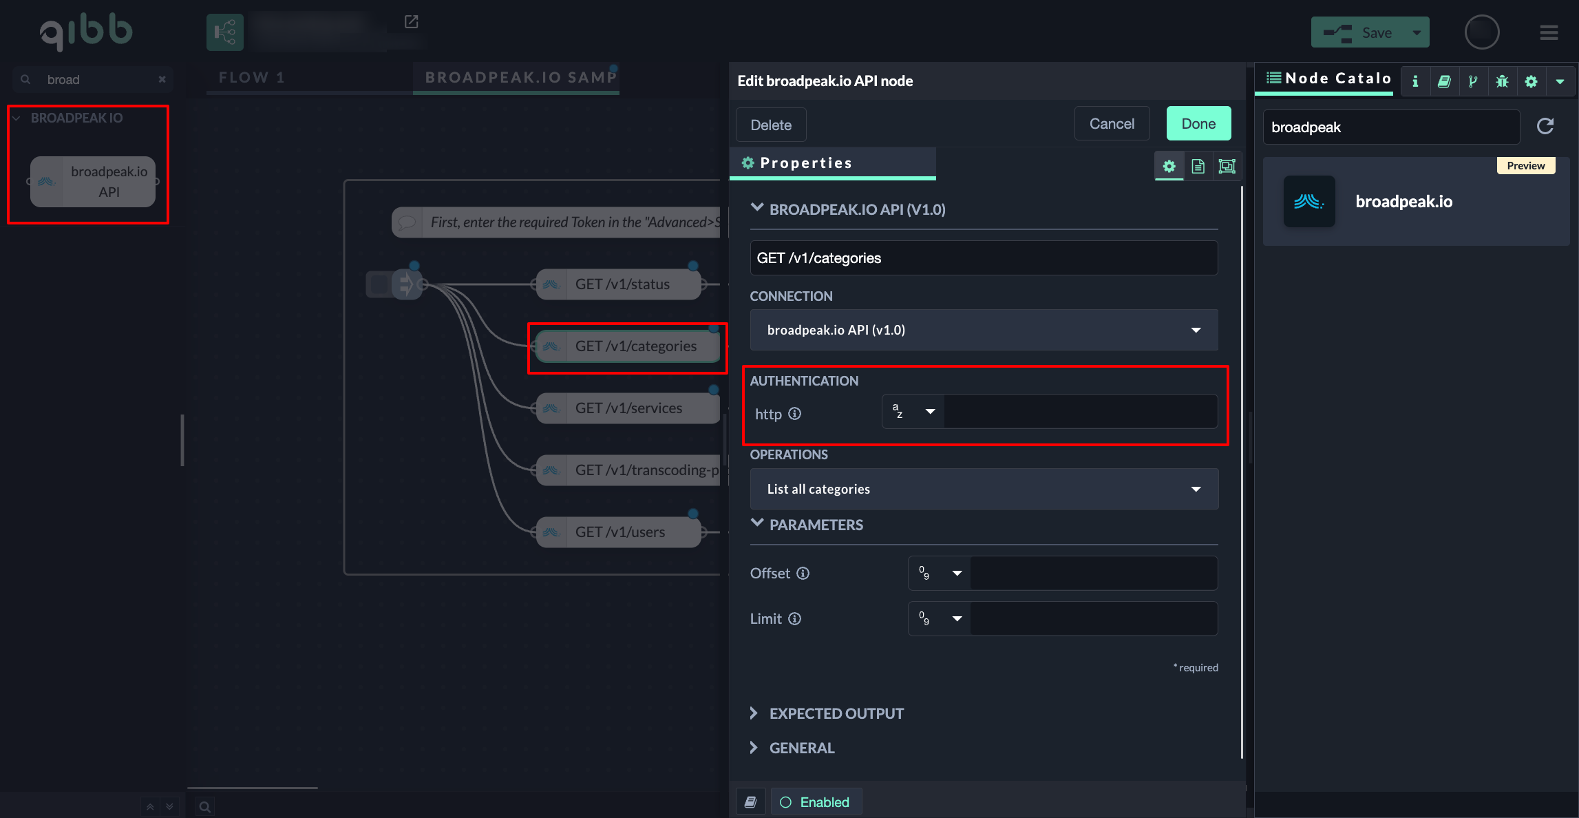Collapse the Parameters section
The image size is (1579, 818).
coord(816,525)
